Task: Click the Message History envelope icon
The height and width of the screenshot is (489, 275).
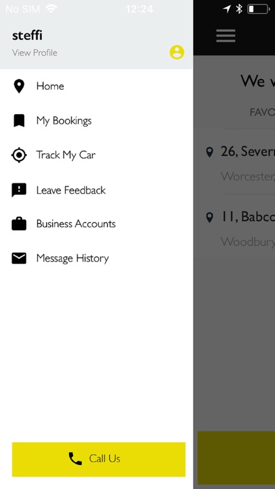Action: 19,258
